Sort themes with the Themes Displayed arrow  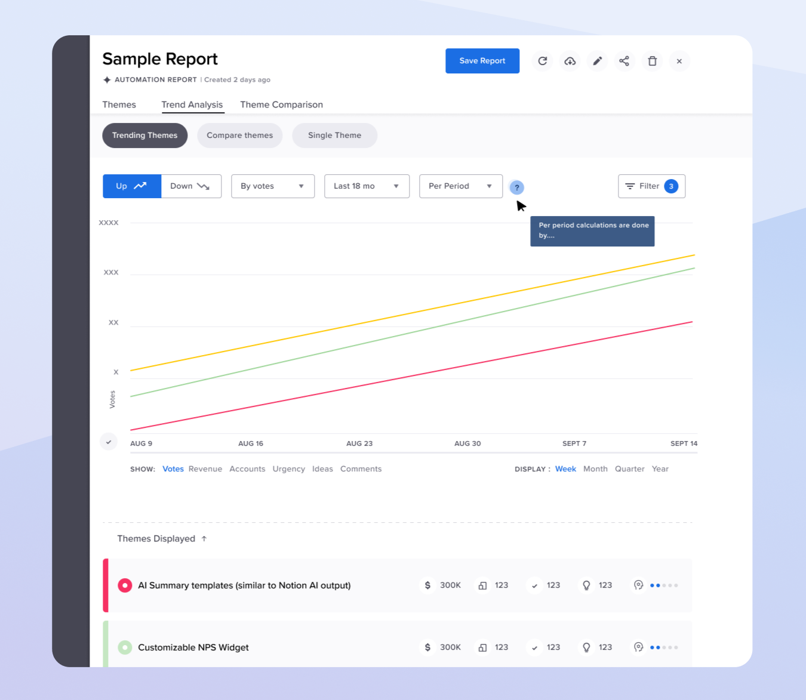[x=204, y=539]
